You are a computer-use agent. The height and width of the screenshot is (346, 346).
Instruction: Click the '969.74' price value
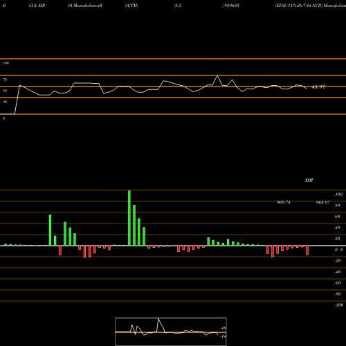(284, 202)
